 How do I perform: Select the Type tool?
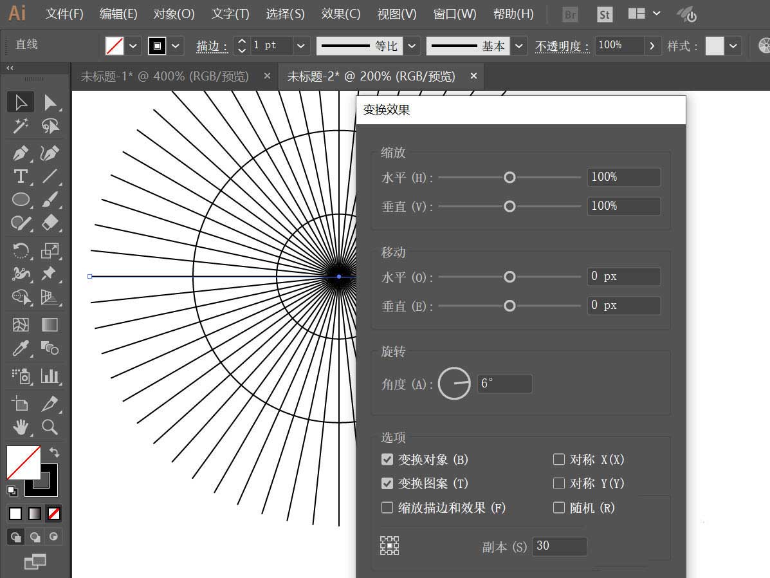click(21, 176)
